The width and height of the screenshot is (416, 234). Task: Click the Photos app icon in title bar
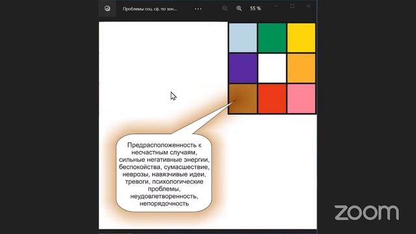click(107, 8)
